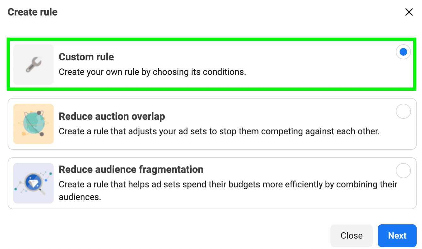The height and width of the screenshot is (249, 422).
Task: Dismiss the dialog with the X icon
Action: point(409,12)
